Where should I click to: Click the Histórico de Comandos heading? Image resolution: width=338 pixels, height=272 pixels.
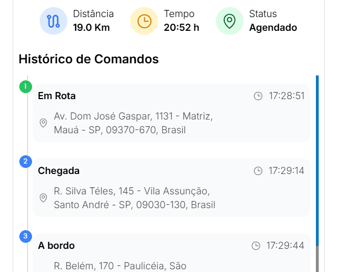coord(88,59)
